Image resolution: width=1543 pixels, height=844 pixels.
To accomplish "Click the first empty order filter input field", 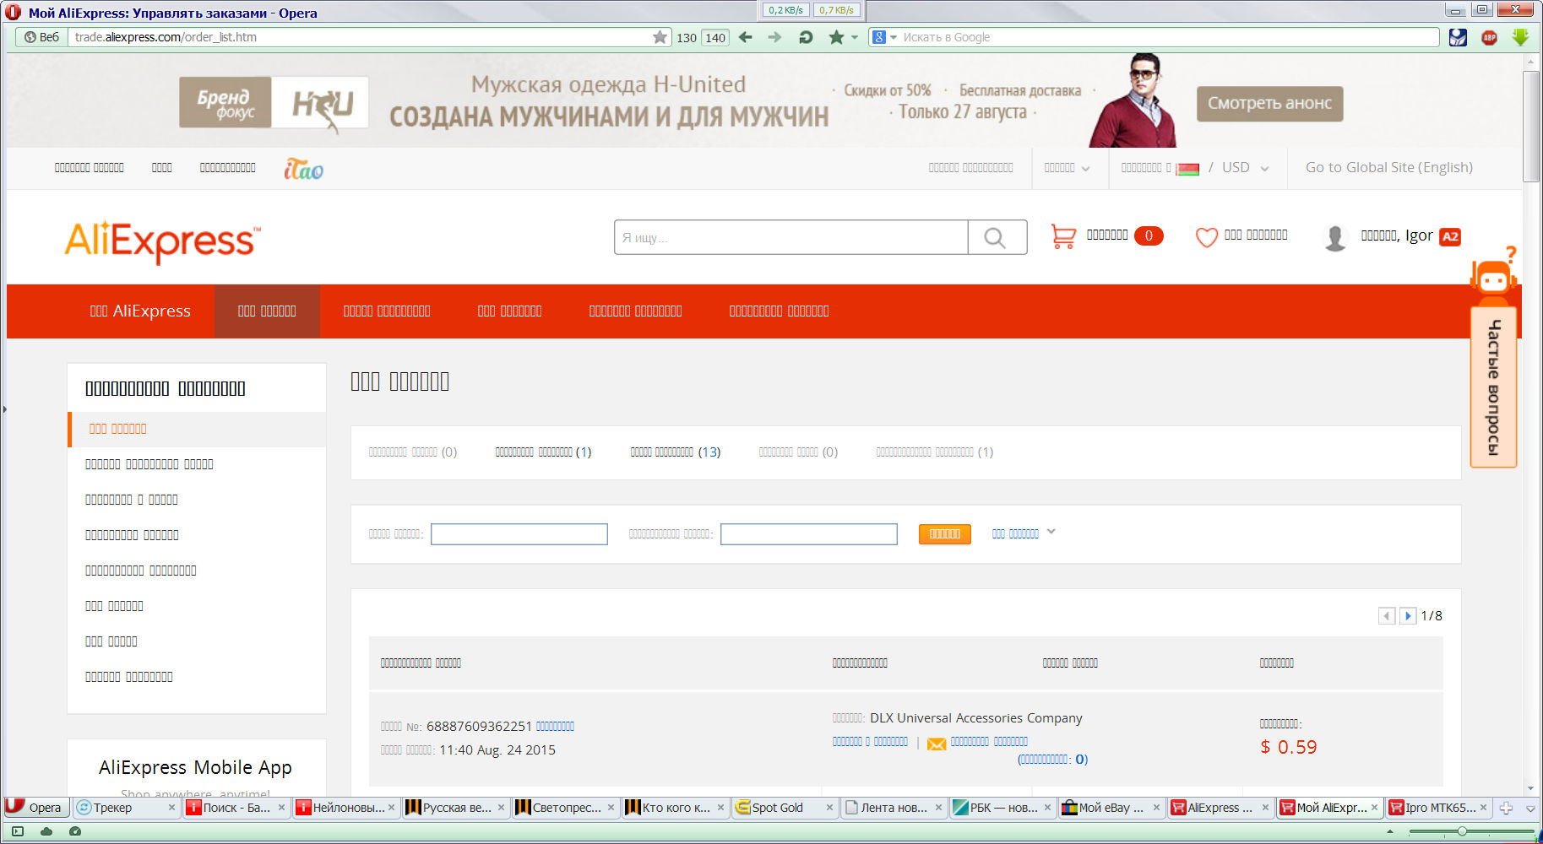I will point(519,534).
